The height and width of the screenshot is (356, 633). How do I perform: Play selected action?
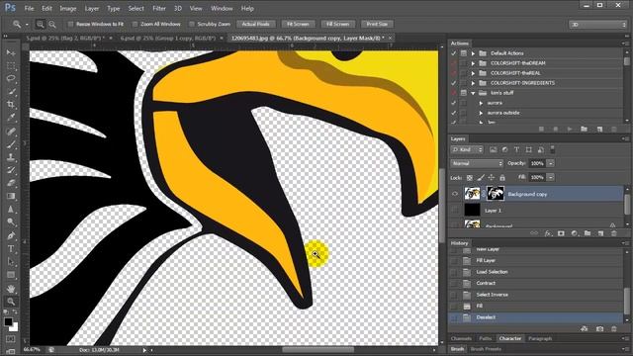pyautogui.click(x=570, y=130)
